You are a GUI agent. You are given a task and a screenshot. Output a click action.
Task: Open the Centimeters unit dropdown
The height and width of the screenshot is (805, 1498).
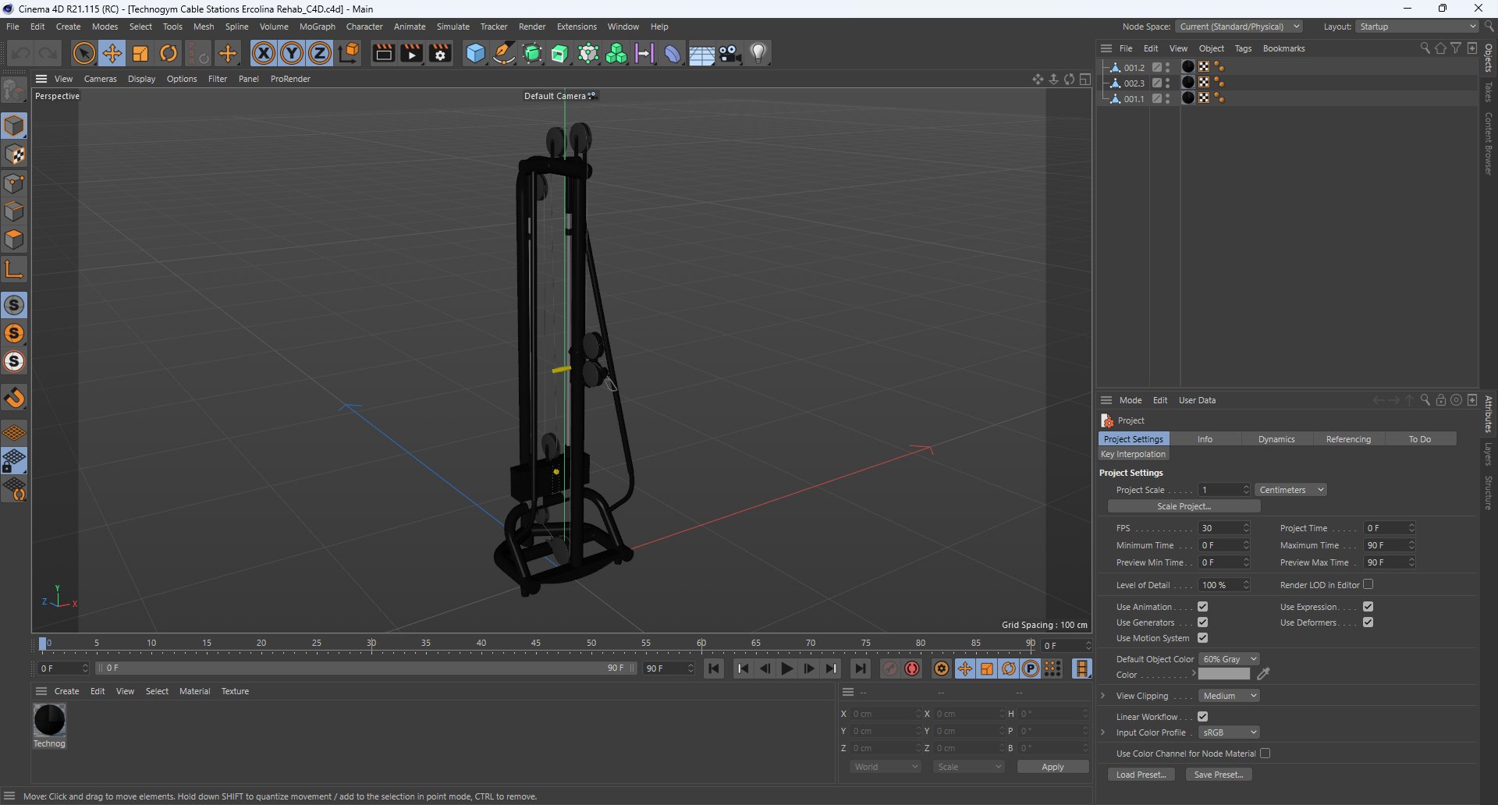point(1290,490)
